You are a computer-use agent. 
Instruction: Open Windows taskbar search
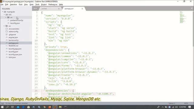7,107
